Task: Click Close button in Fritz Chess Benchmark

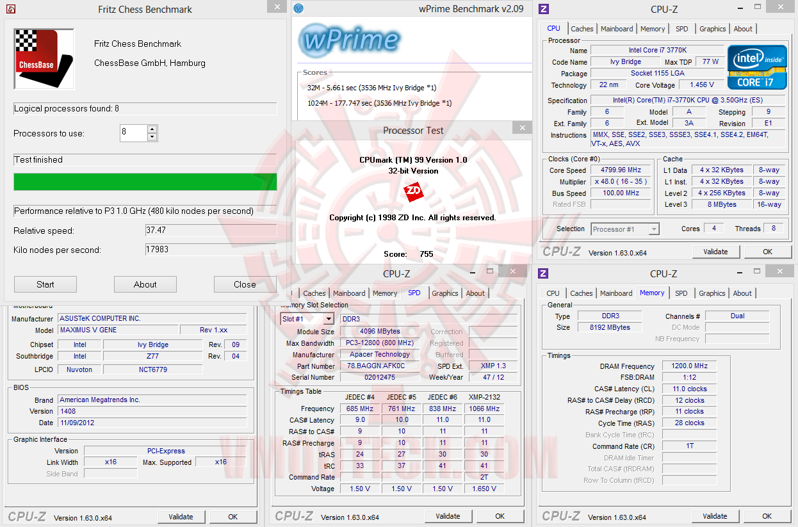Action: click(245, 284)
